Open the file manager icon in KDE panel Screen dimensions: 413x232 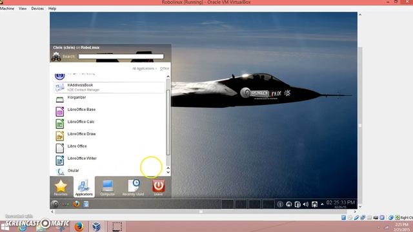tap(86, 204)
